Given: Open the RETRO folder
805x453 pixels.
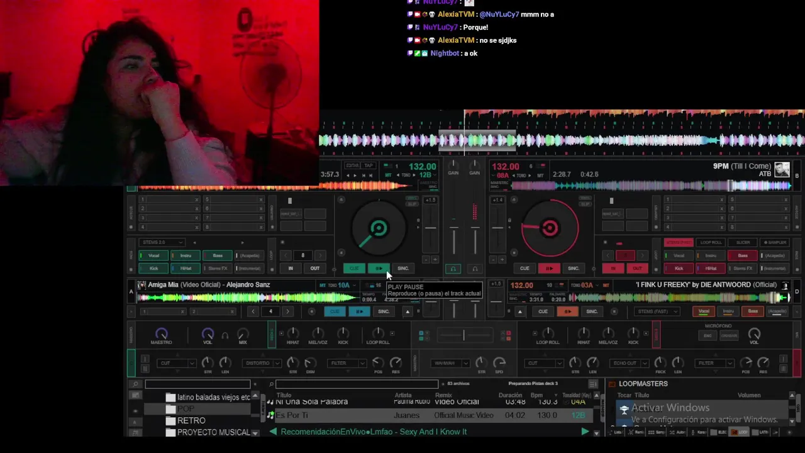Looking at the screenshot, I should [191, 420].
